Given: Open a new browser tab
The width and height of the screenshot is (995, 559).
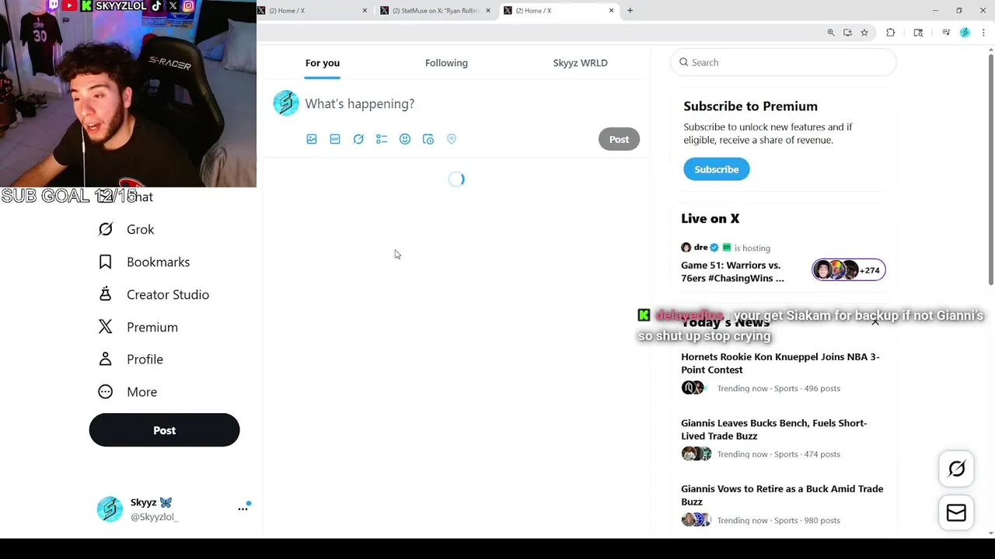Looking at the screenshot, I should [x=630, y=11].
